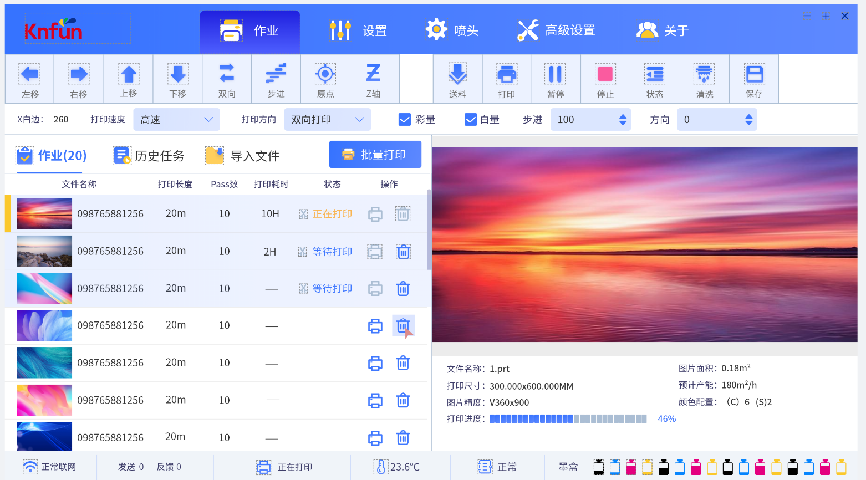
Task: Uncheck the 白量 (white) checkbox
Action: [471, 119]
